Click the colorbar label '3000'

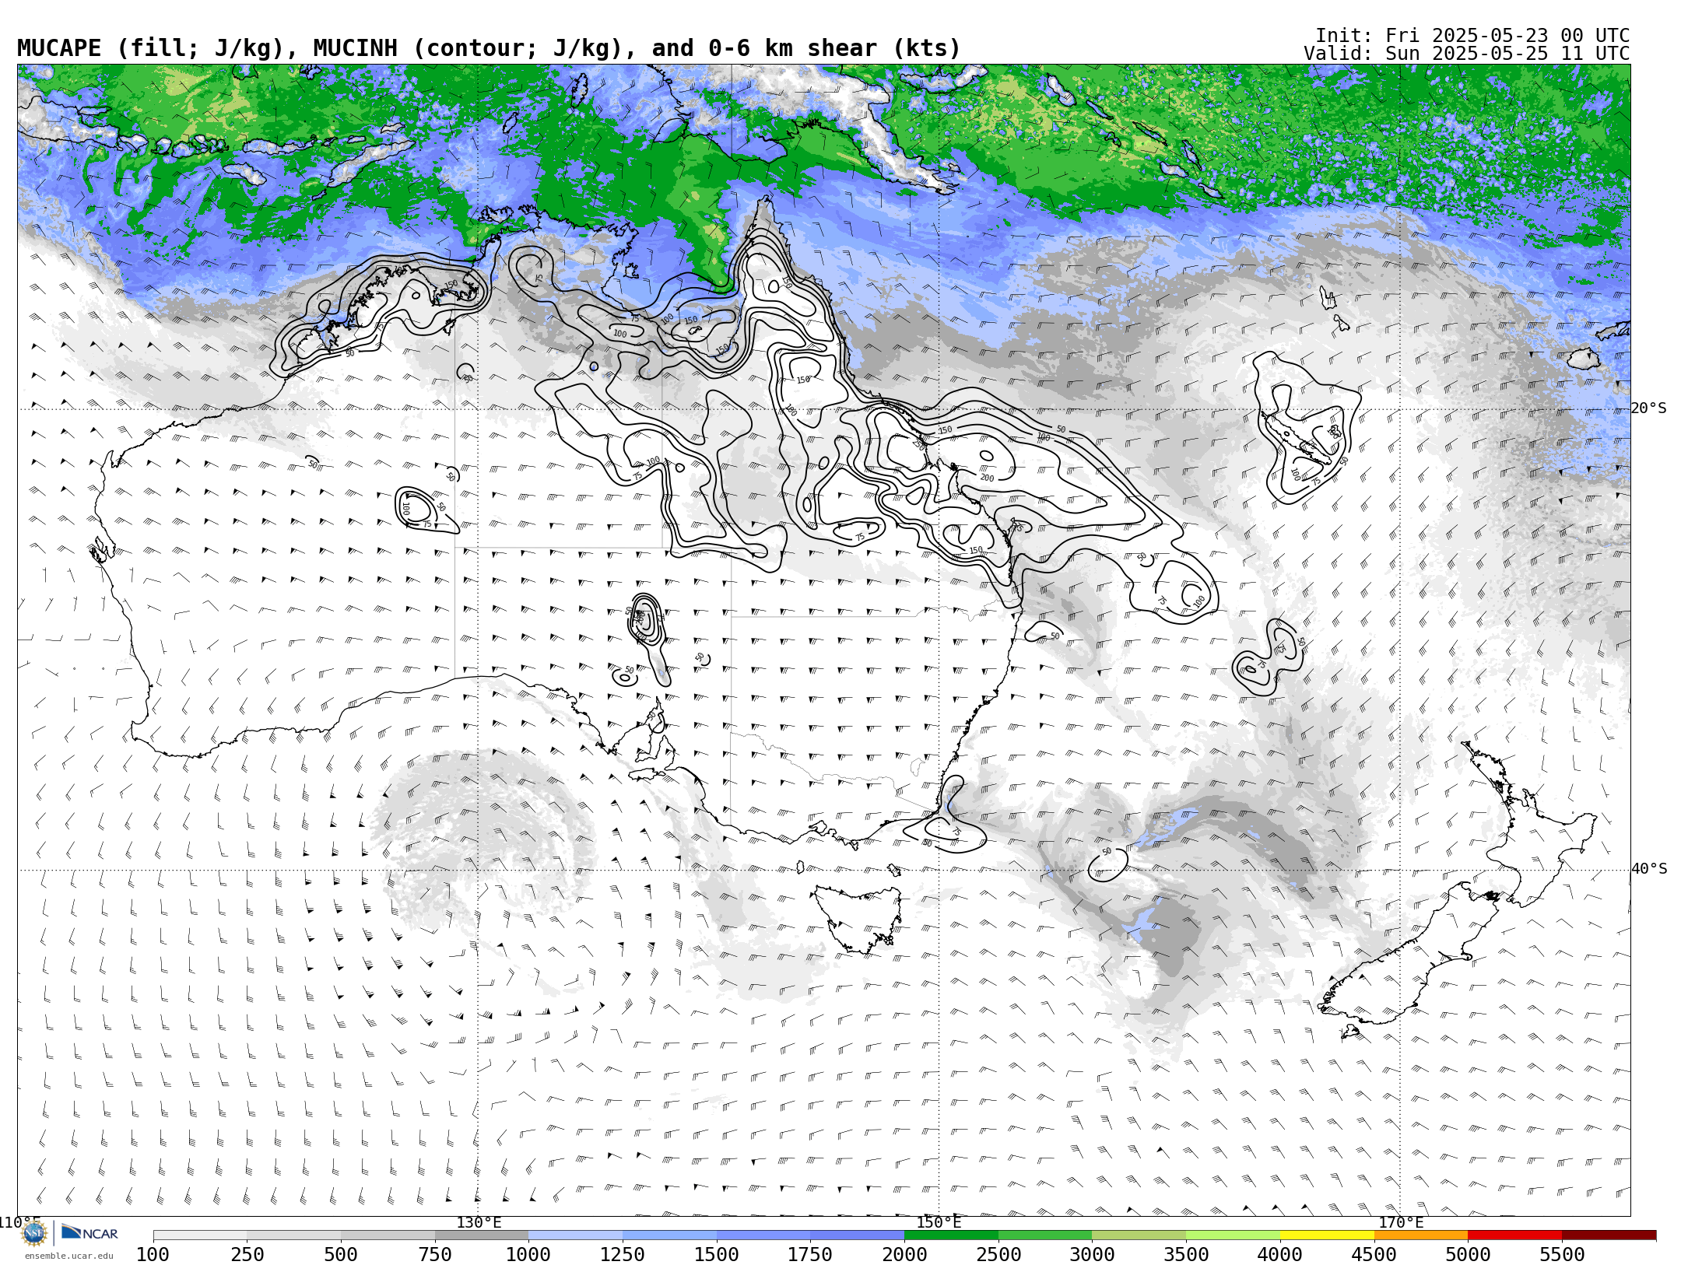(1092, 1254)
